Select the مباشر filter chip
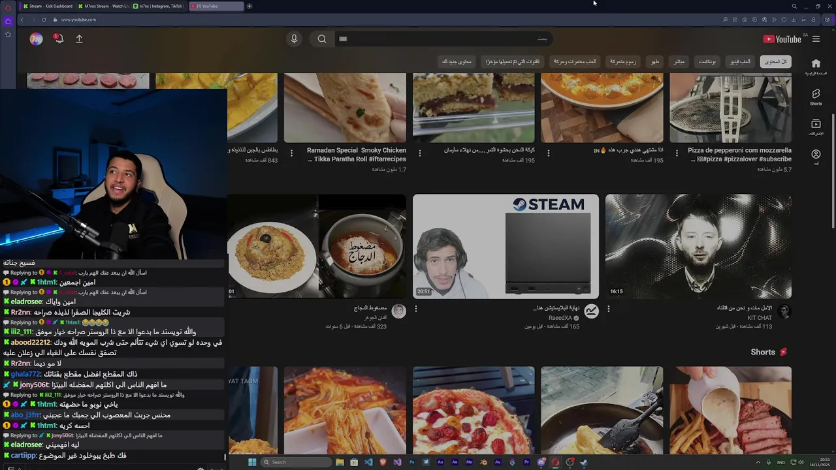Viewport: 836px width, 470px height. pos(679,61)
